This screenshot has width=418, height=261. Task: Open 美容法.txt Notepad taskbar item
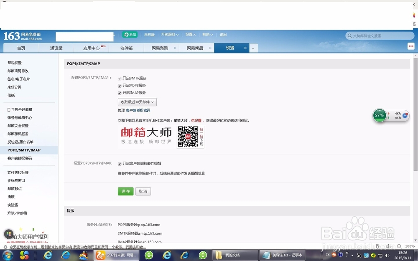(x=283, y=255)
